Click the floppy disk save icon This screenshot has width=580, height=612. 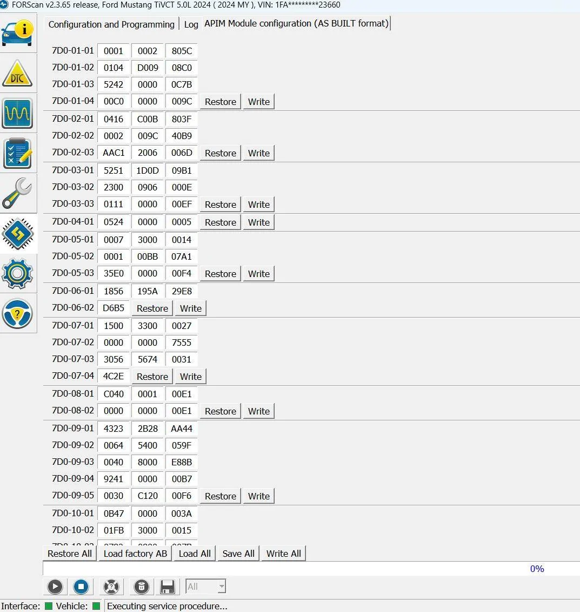(168, 586)
